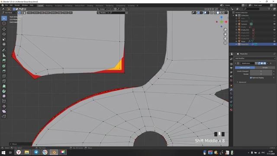Adjust Levels Viewport value field
The width and height of the screenshot is (277, 156).
click(x=261, y=71)
